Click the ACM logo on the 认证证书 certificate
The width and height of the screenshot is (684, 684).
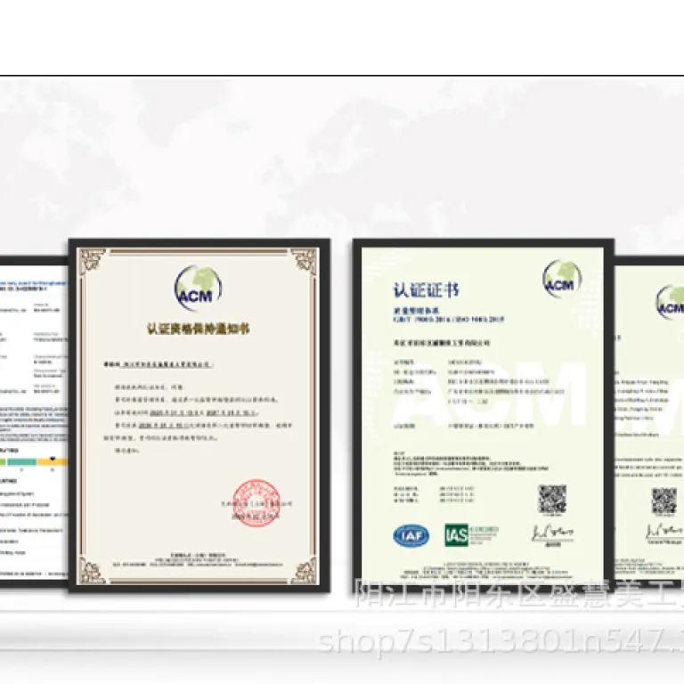click(x=562, y=279)
